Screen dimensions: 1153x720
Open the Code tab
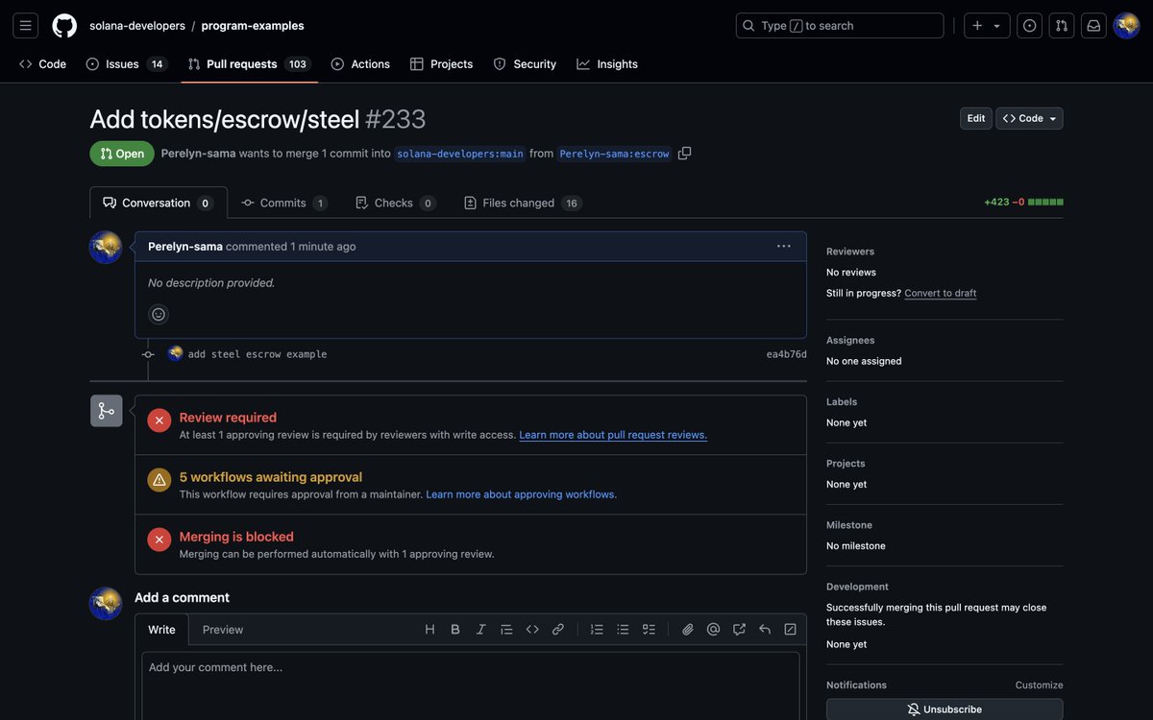coord(43,64)
